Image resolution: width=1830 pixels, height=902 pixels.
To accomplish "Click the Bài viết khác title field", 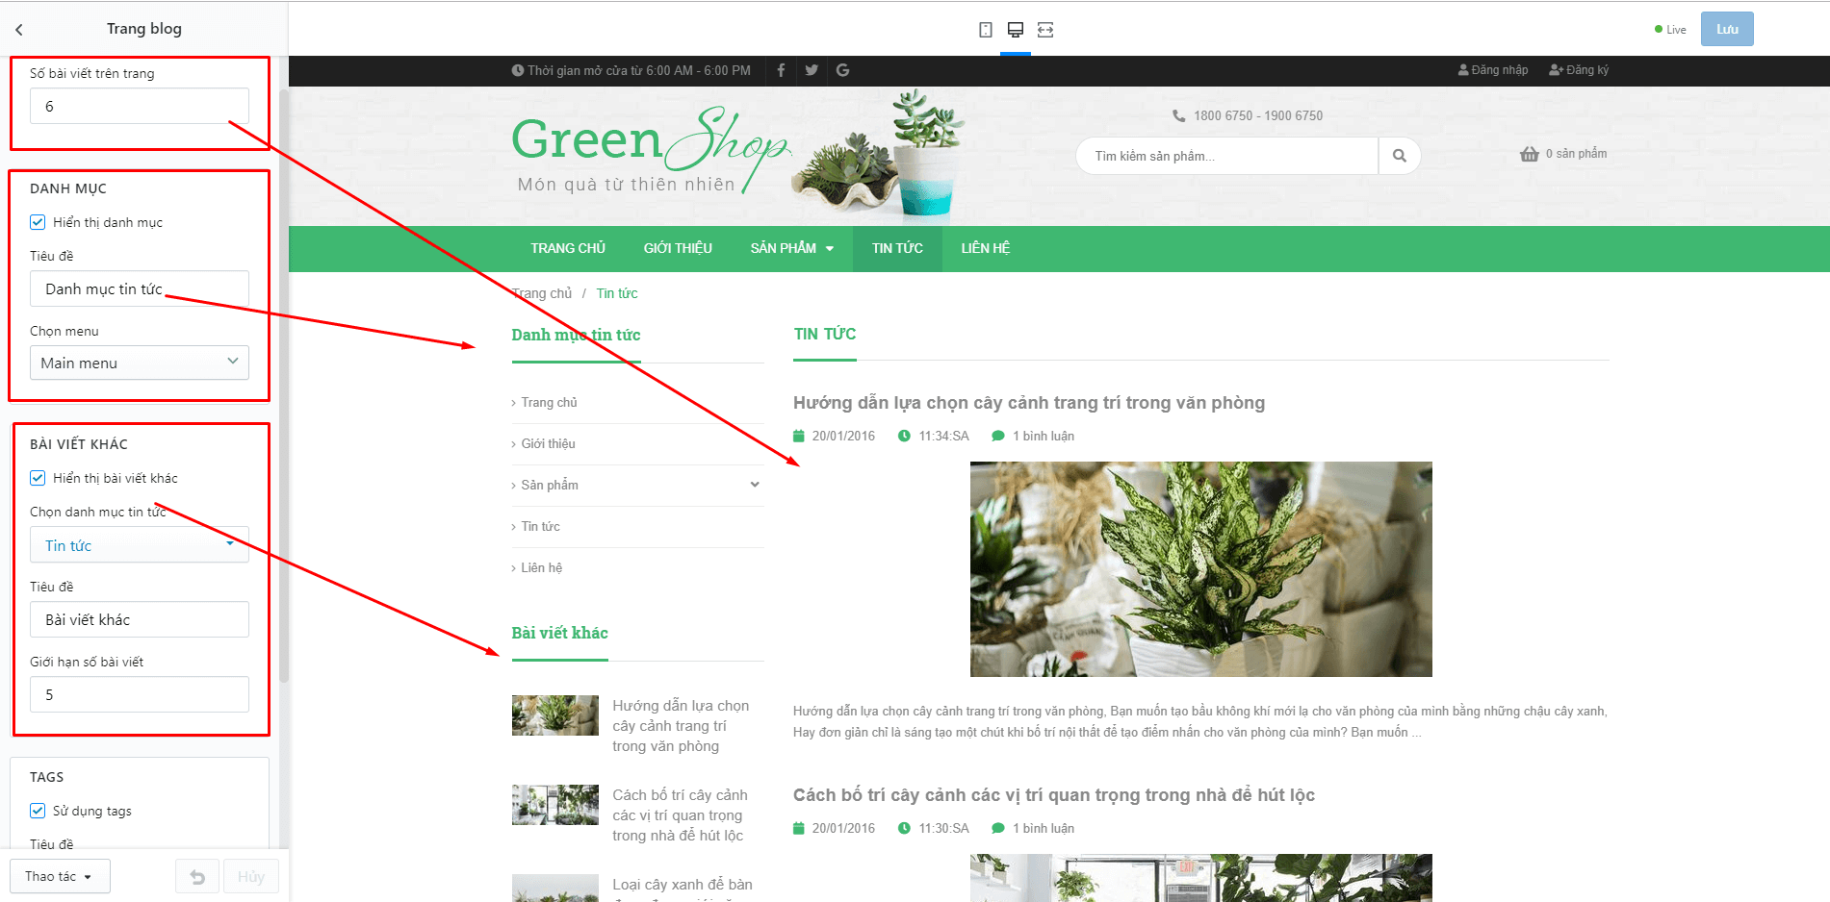I will pos(140,619).
